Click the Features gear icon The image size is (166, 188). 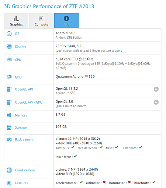(9, 183)
